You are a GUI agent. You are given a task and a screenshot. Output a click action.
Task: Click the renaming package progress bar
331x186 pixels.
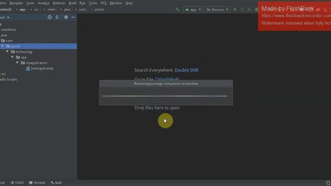pos(164,96)
